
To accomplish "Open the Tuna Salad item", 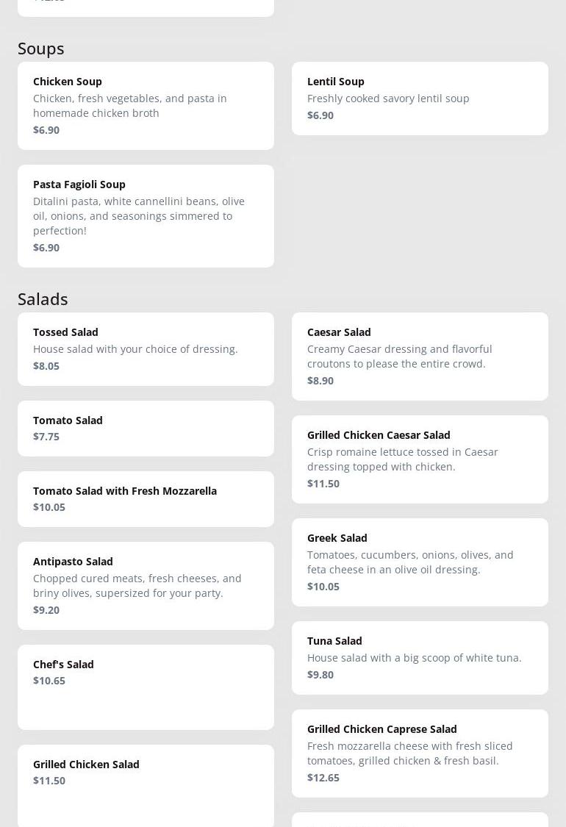I will 420,657.
